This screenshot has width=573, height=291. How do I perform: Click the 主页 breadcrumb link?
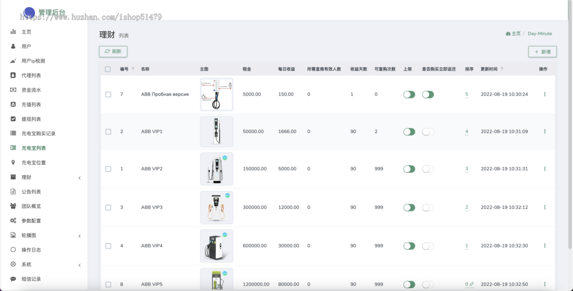pyautogui.click(x=516, y=34)
